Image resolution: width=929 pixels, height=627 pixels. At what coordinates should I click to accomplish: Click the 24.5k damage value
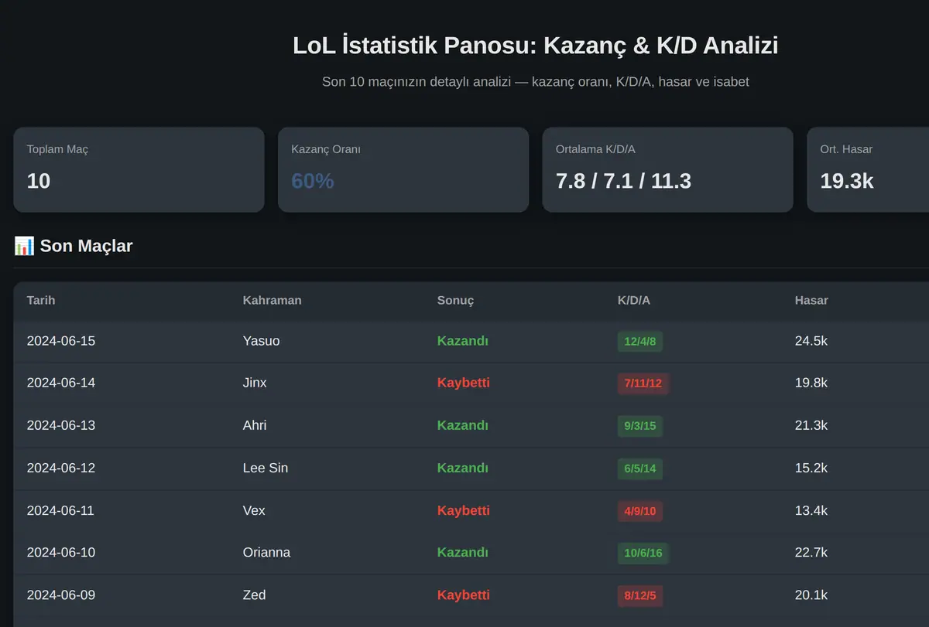(x=811, y=341)
